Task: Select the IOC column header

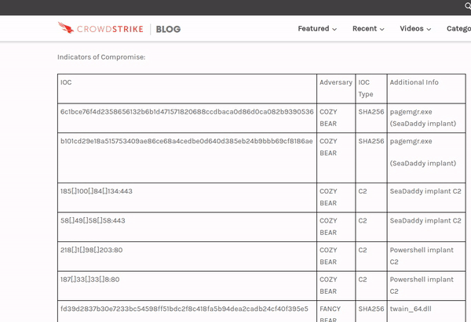Action: click(x=66, y=82)
